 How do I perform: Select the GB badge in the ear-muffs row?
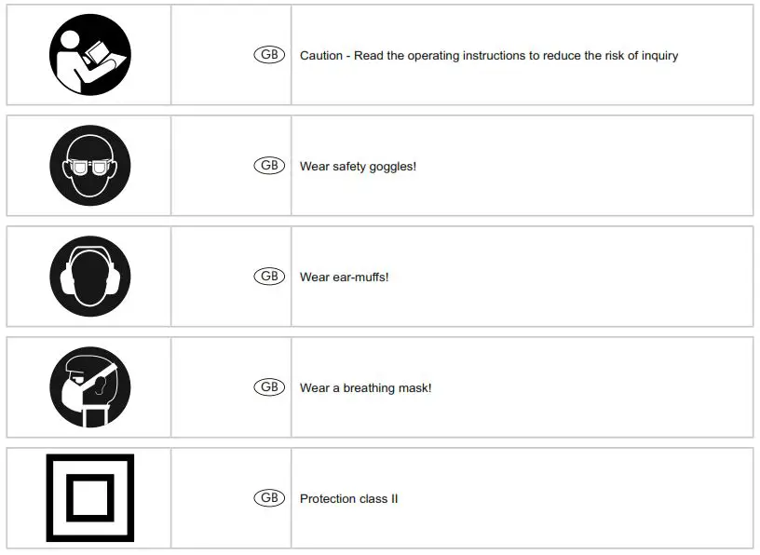tap(269, 277)
